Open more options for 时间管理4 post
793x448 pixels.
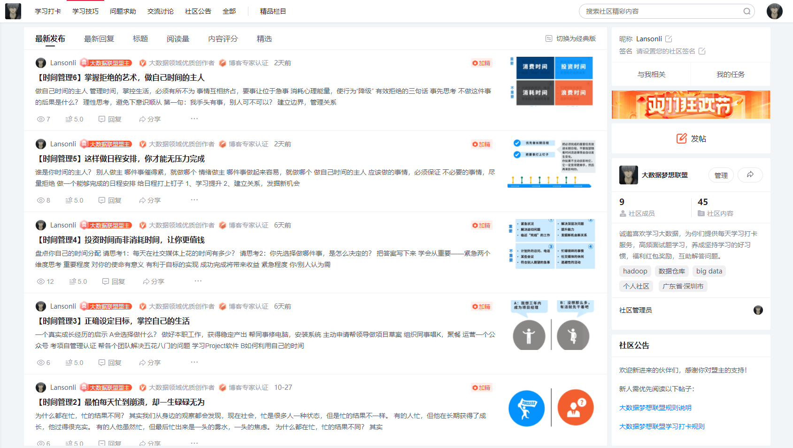pos(198,281)
